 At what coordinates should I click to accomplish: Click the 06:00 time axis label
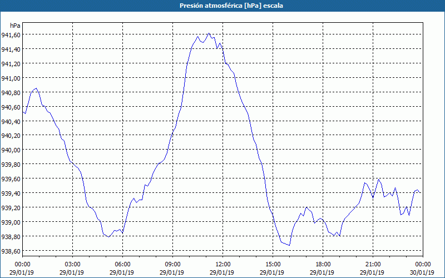(122, 265)
